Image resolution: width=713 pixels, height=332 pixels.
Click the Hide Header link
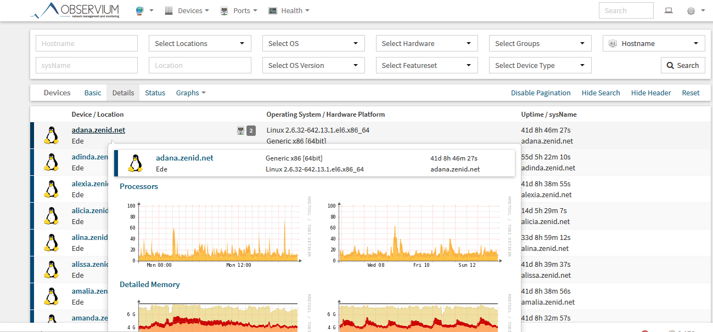651,93
